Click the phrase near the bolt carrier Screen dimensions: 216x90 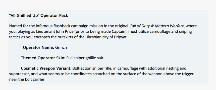[x=27, y=80]
